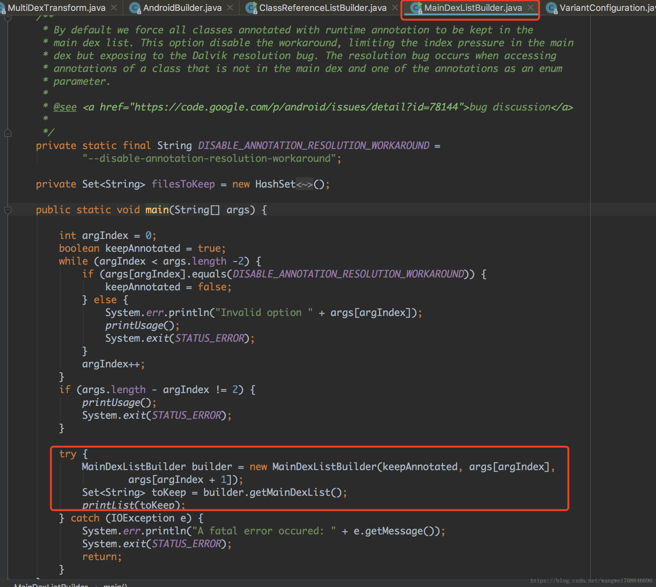Click the DISABLE_ANNOTATION_RESOLUTION_WORKAROUND constant declaration

(x=313, y=146)
